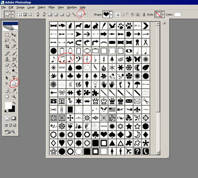Select the Magic Wand tool
Screen dimensions: 198x178
point(14,41)
